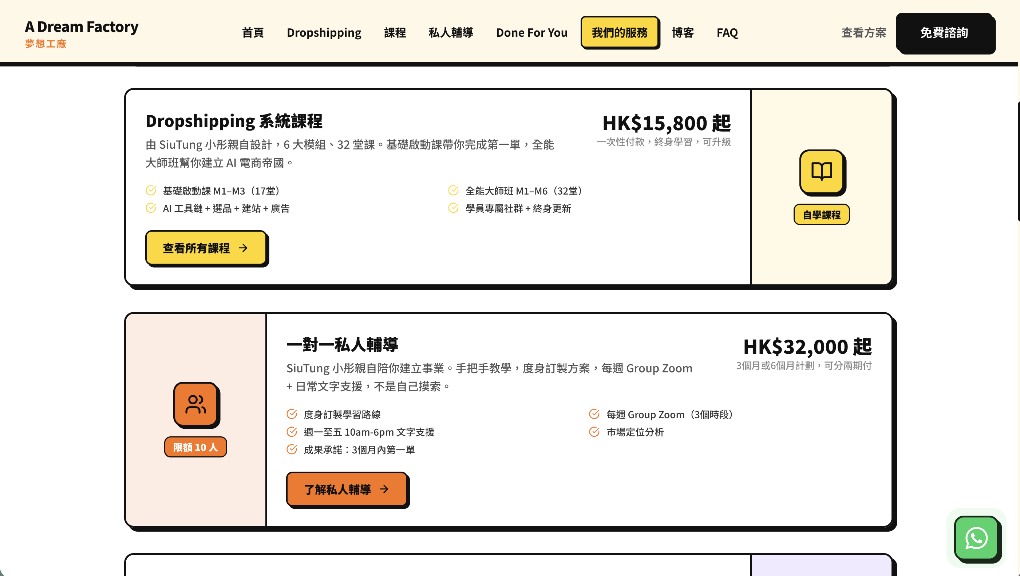This screenshot has width=1020, height=576.
Task: Click check icon beside 度身訂製學習路線
Action: 292,414
